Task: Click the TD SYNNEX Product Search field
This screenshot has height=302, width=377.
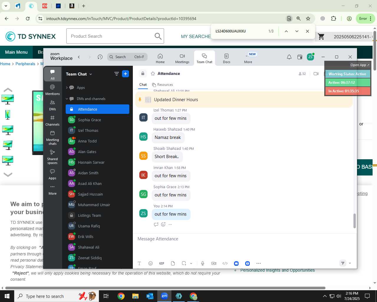Action: (x=110, y=36)
